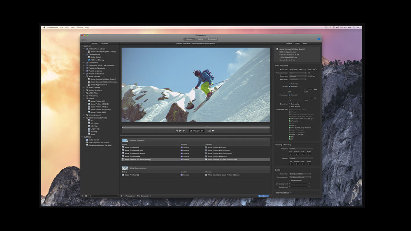Jump to the previous marker in preview

(x=177, y=131)
